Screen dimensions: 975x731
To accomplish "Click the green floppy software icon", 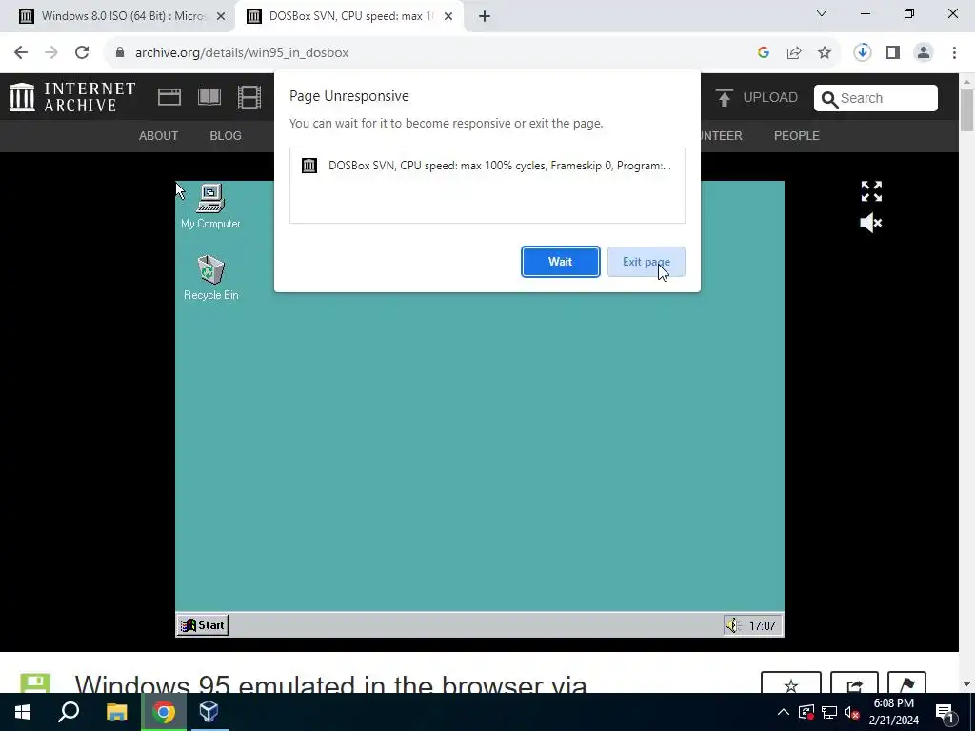I will 35,682.
